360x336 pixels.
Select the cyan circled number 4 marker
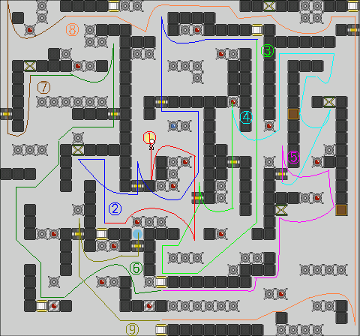(x=246, y=117)
